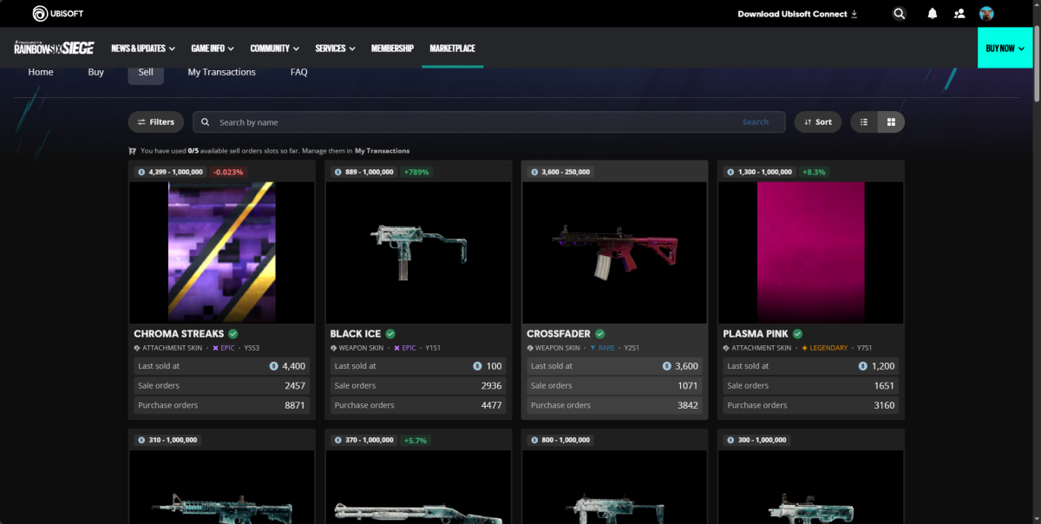Click the credit coin icon by Black Ice 100
Image resolution: width=1041 pixels, height=524 pixels.
click(x=479, y=366)
